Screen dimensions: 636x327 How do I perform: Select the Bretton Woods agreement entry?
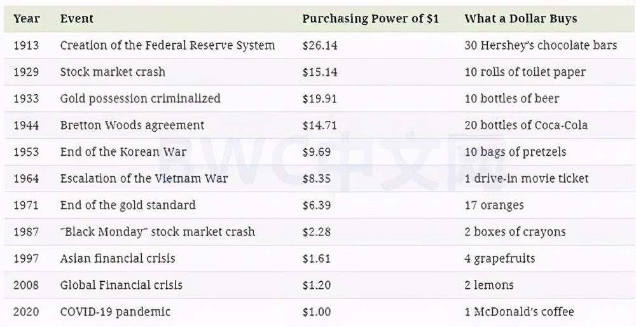click(x=132, y=125)
